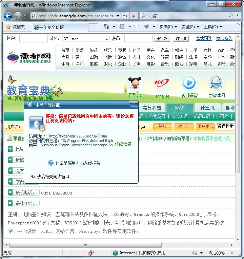This screenshot has height=259, width=244.
Task: Open the address bar history dropdown
Action: pyautogui.click(x=118, y=16)
